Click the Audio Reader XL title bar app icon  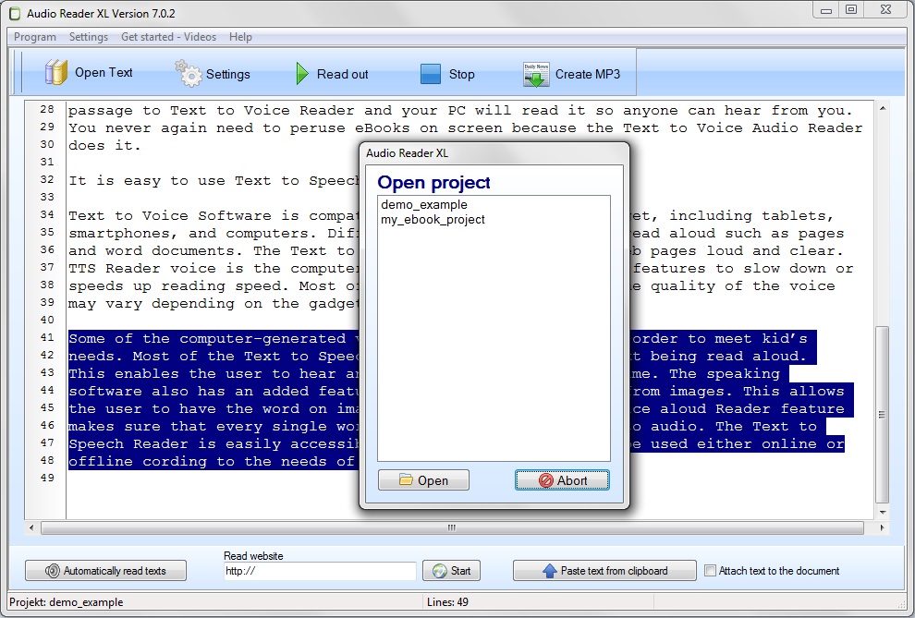pyautogui.click(x=15, y=14)
